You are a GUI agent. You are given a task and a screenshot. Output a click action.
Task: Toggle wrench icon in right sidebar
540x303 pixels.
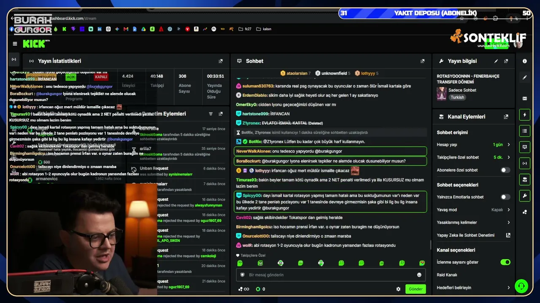pos(525,196)
